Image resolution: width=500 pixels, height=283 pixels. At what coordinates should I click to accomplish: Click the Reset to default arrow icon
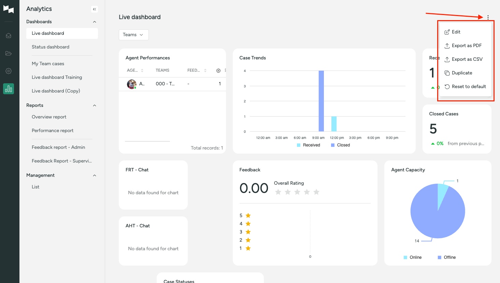coord(447,87)
